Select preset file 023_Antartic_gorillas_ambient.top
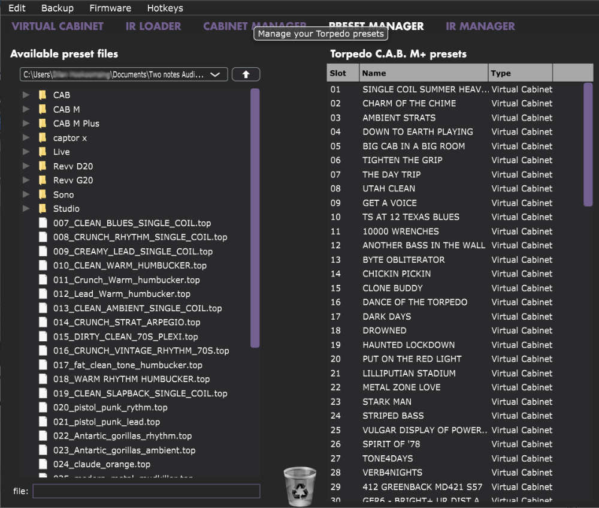This screenshot has width=599, height=508. point(124,450)
